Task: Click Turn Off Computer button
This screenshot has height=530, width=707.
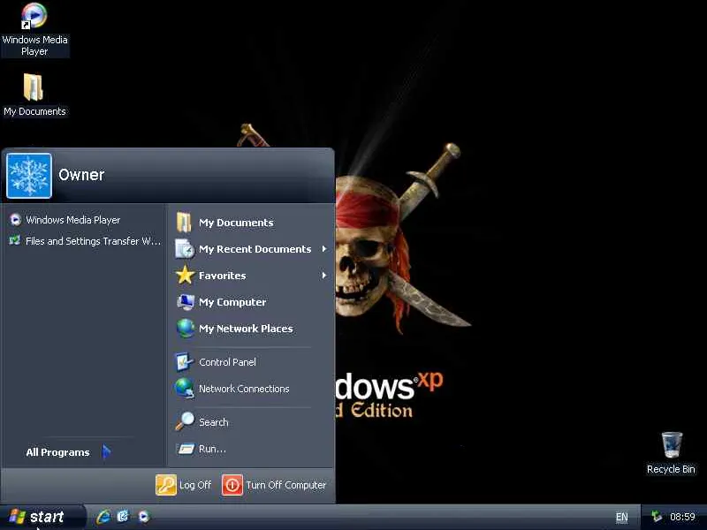Action: 274,485
